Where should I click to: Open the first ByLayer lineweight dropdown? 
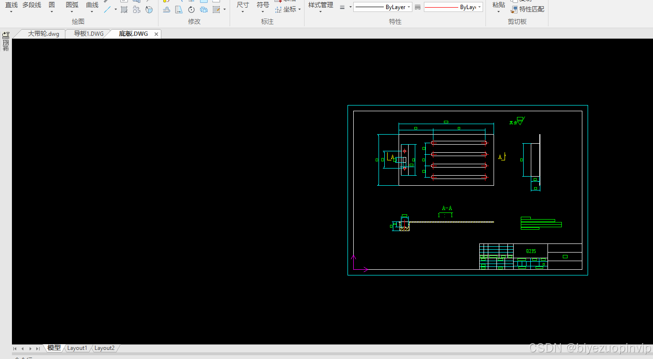(x=383, y=7)
